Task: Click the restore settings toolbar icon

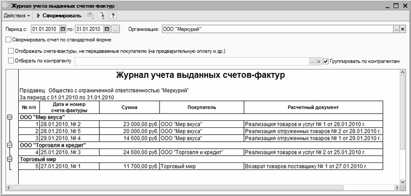Action: 91,15
